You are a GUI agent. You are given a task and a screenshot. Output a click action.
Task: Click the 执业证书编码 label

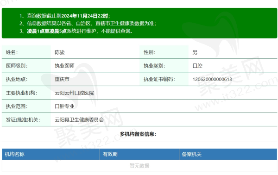(x=159, y=79)
